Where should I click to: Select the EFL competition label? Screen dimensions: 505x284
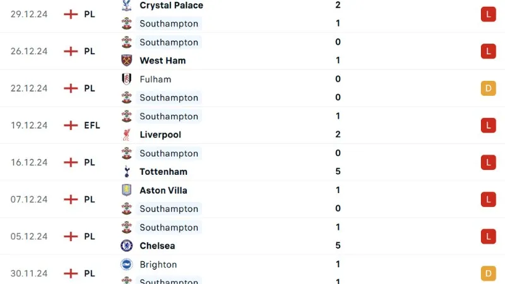(x=92, y=125)
